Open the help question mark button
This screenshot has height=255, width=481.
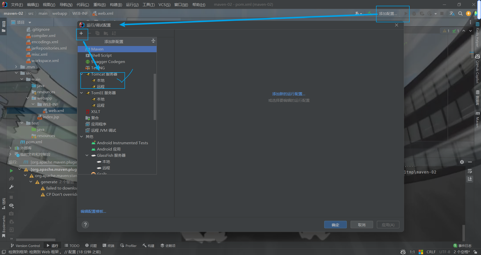pos(85,225)
